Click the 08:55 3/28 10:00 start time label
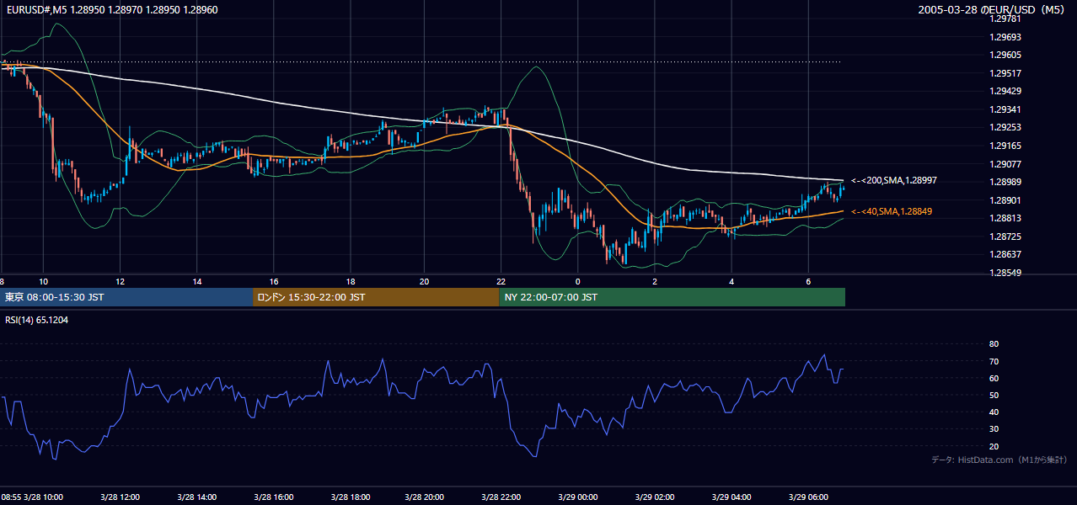The width and height of the screenshot is (1077, 505). [33, 497]
